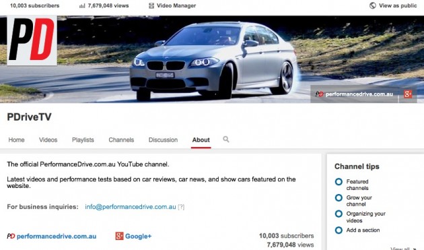The height and width of the screenshot is (250, 424).
Task: Click View as public
Action: tap(398, 5)
